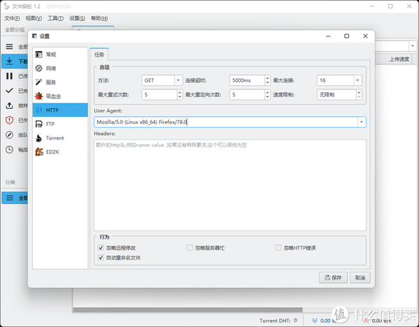Click the hamburger all-tasks icon at top of sidebar
The image size is (419, 327).
[9, 47]
